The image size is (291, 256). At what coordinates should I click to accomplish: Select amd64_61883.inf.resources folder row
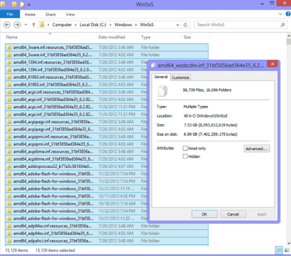click(76, 77)
